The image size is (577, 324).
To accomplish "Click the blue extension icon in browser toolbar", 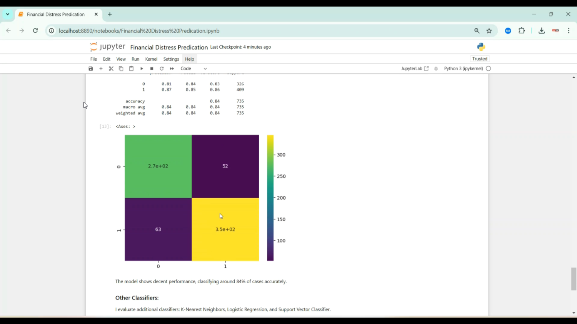I will [x=508, y=31].
